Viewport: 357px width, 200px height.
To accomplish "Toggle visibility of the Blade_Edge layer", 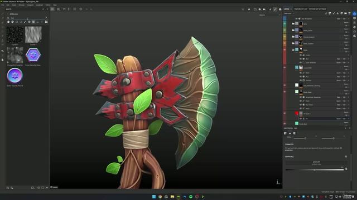I will point(284,92).
